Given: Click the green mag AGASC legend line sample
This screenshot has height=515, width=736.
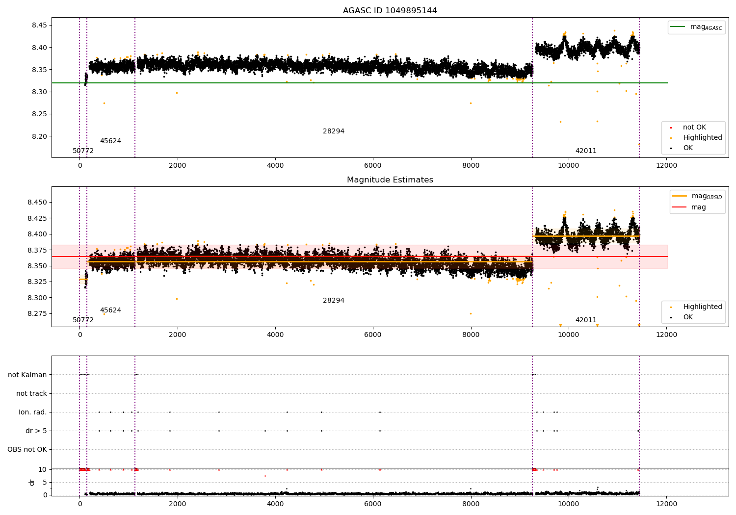Looking at the screenshot, I should 678,27.
